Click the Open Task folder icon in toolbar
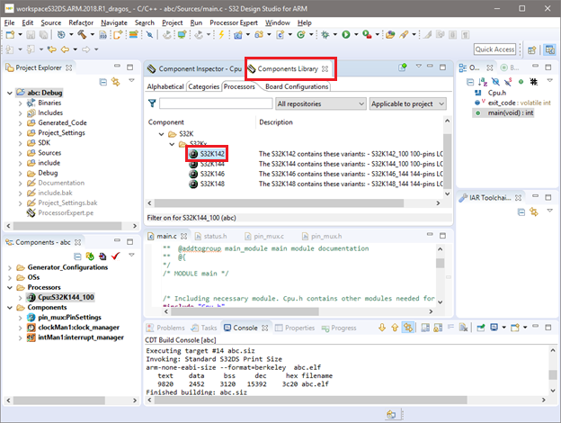This screenshot has height=423, width=561. [390, 35]
